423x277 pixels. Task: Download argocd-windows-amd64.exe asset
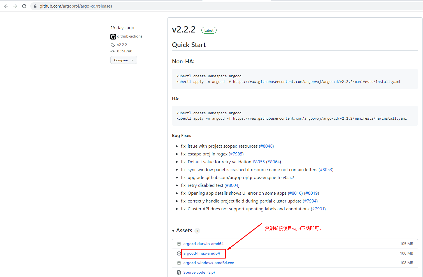tap(209, 263)
